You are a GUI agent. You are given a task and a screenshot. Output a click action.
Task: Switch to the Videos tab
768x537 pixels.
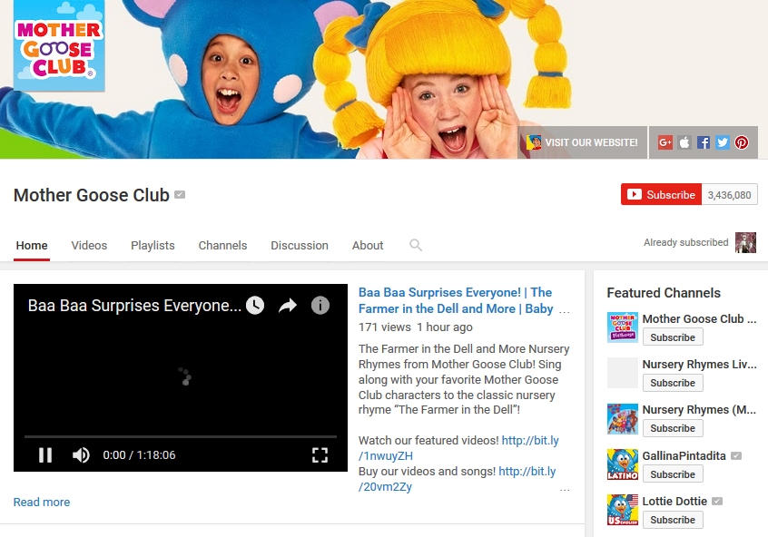click(x=89, y=245)
